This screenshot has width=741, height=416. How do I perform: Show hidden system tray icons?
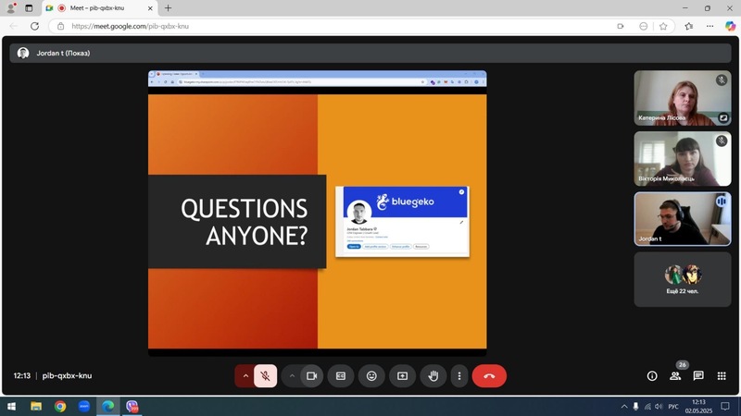(623, 406)
